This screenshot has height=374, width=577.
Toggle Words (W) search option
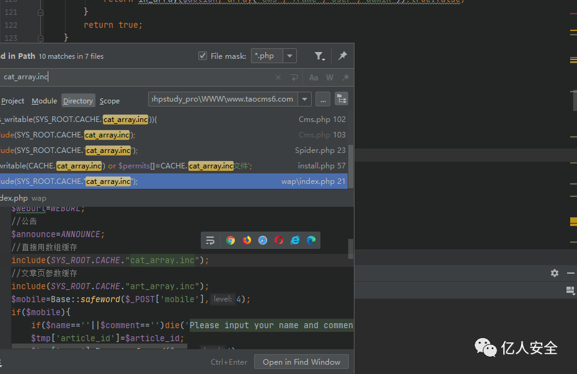(x=330, y=77)
